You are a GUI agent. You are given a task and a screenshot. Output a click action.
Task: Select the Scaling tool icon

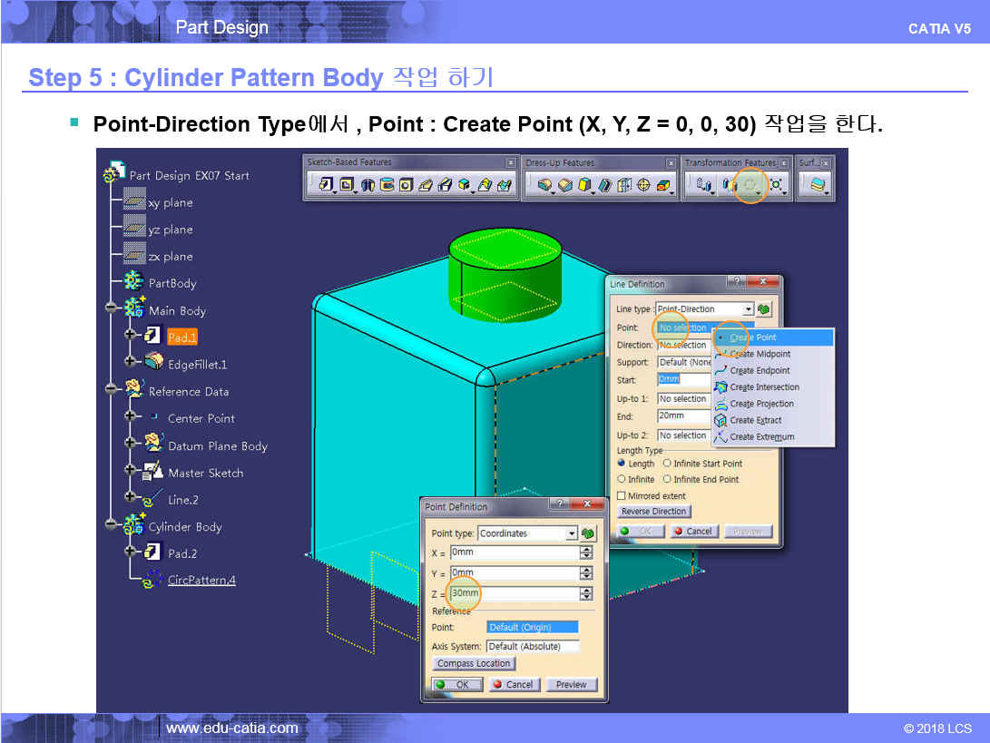point(777,185)
